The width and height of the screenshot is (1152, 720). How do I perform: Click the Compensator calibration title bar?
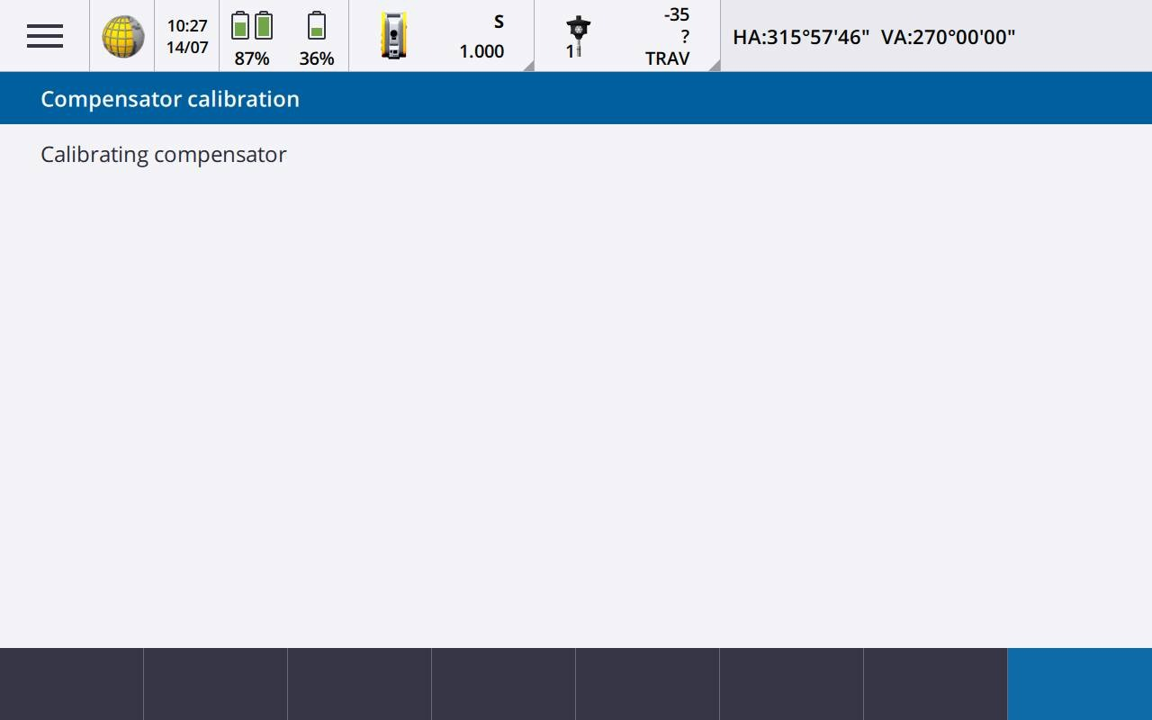point(170,99)
